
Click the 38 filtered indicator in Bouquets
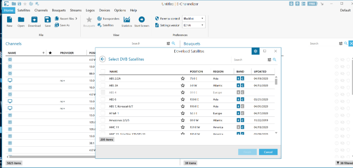[345, 163]
